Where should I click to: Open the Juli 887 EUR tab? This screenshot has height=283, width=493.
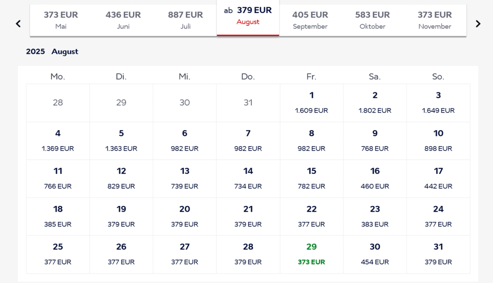coord(186,20)
